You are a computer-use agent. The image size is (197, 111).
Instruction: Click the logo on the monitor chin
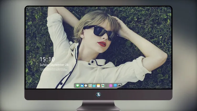pos(98,94)
